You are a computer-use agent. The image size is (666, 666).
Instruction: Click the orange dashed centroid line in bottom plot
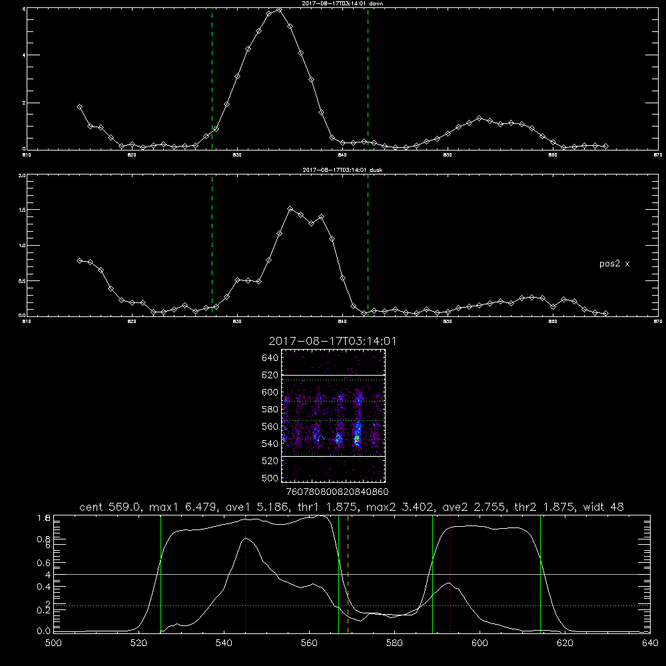(x=348, y=573)
